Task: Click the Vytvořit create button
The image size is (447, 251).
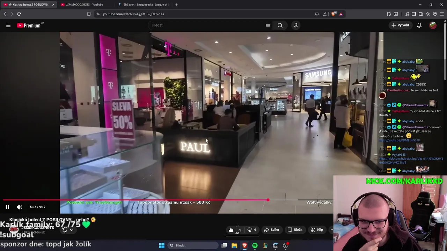Action: pos(400,25)
